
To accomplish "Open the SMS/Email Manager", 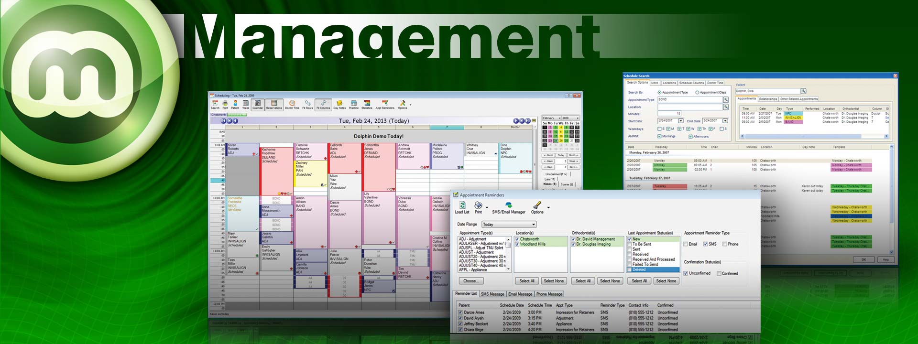I will (509, 207).
